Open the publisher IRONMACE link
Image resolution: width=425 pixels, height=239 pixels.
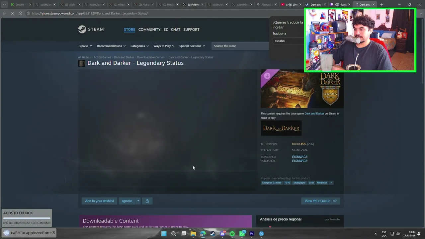coord(299,161)
